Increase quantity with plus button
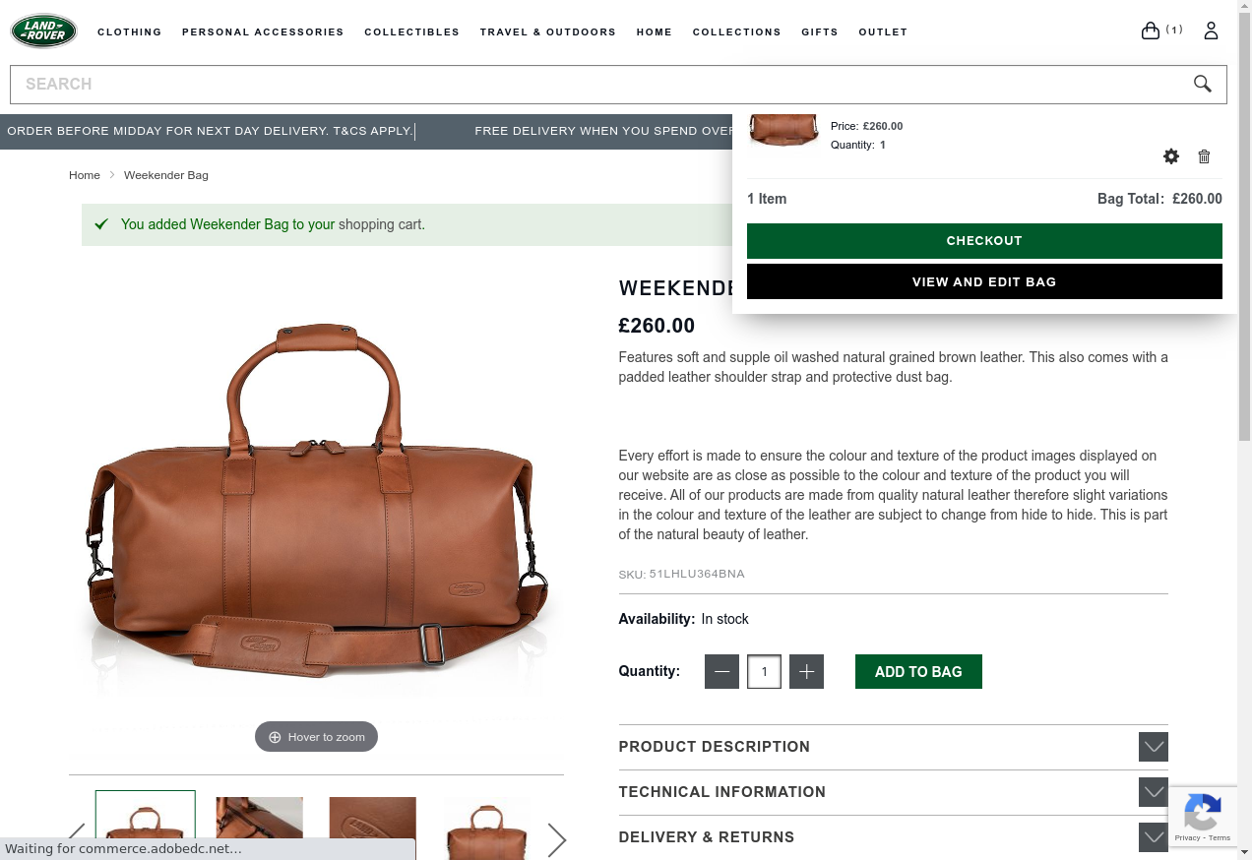The height and width of the screenshot is (860, 1252). (806, 672)
